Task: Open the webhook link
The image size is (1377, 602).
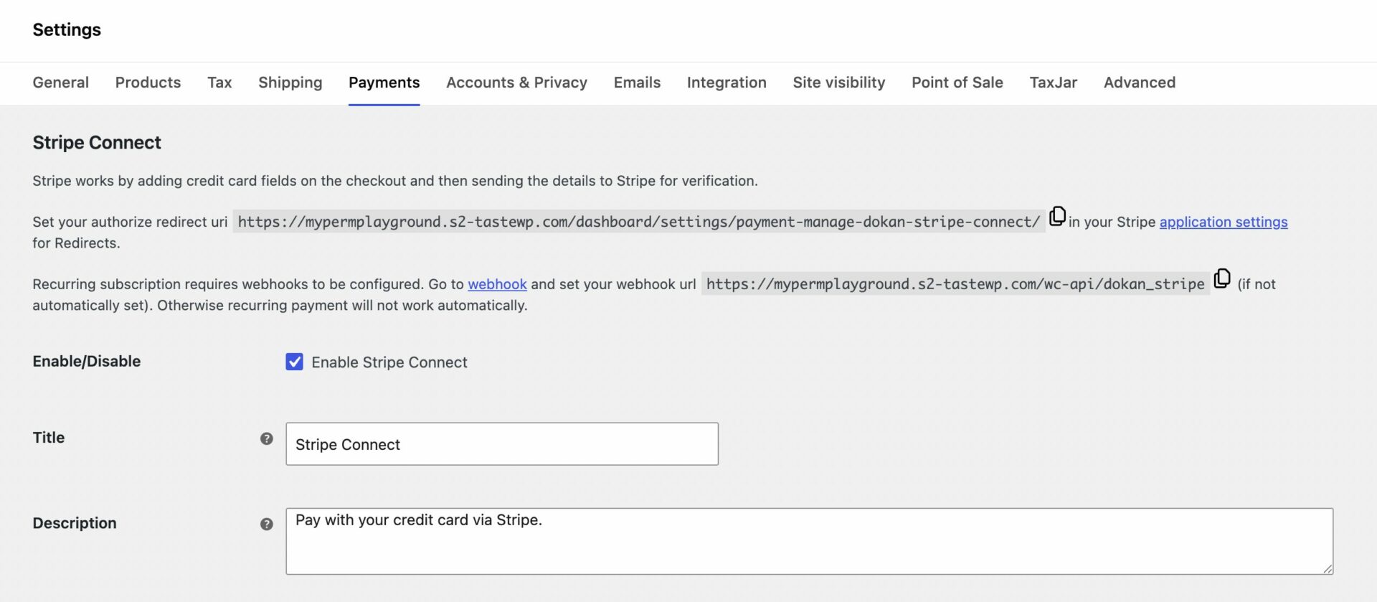Action: (x=497, y=284)
